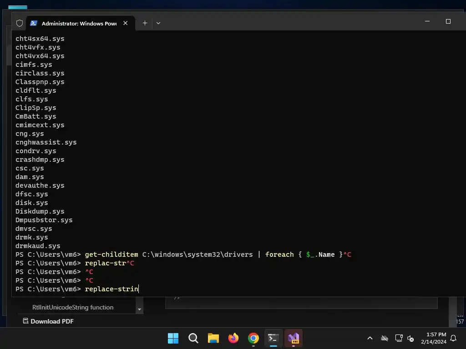
Task: Click the cht4sx64.sys output line
Action: point(40,39)
